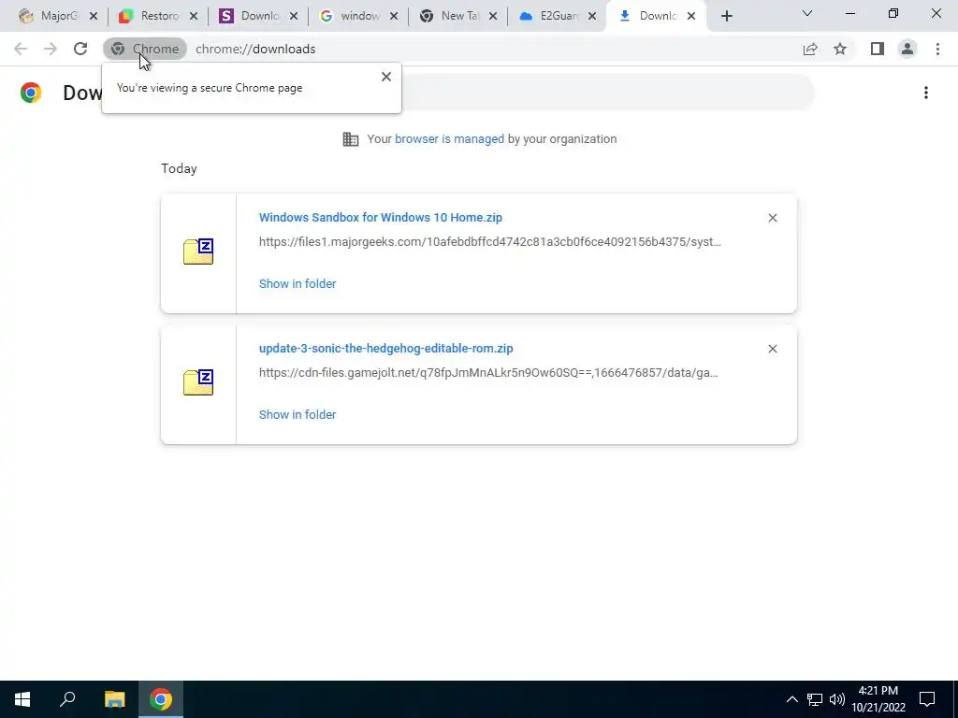This screenshot has width=958, height=718.
Task: Open the side panel
Action: (878, 49)
